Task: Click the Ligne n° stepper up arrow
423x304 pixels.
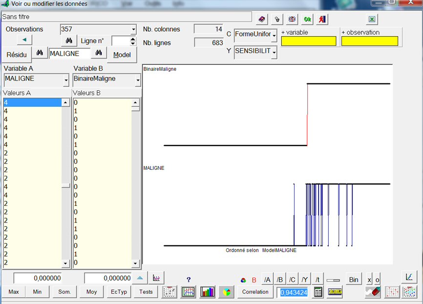Action: pyautogui.click(x=133, y=39)
